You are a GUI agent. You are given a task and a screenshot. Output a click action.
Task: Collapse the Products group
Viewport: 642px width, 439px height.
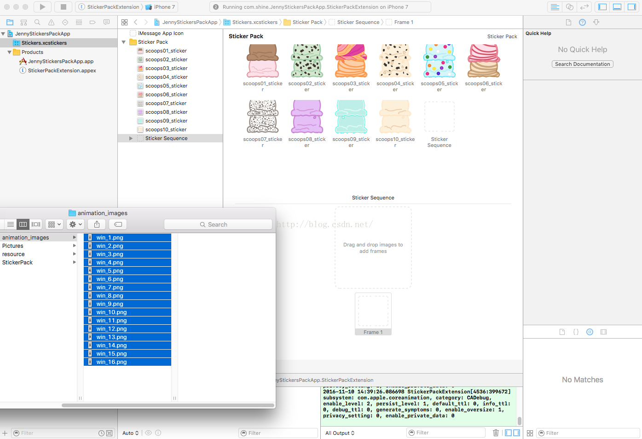click(x=9, y=52)
